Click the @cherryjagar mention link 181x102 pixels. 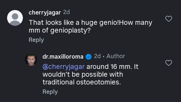click(64, 67)
